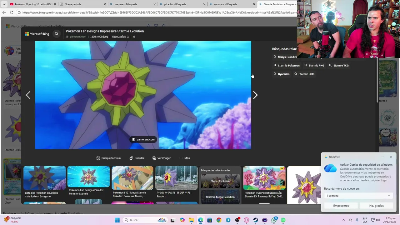Open 'Ver imagen' to view the full image

pos(162,158)
